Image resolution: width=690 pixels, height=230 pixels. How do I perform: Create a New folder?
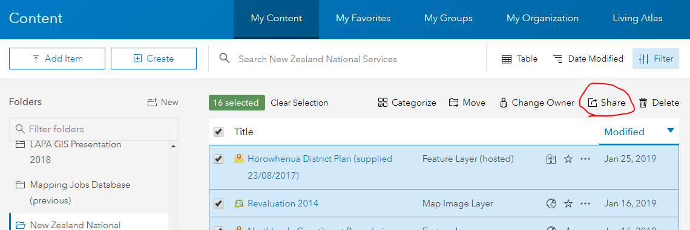click(x=163, y=102)
